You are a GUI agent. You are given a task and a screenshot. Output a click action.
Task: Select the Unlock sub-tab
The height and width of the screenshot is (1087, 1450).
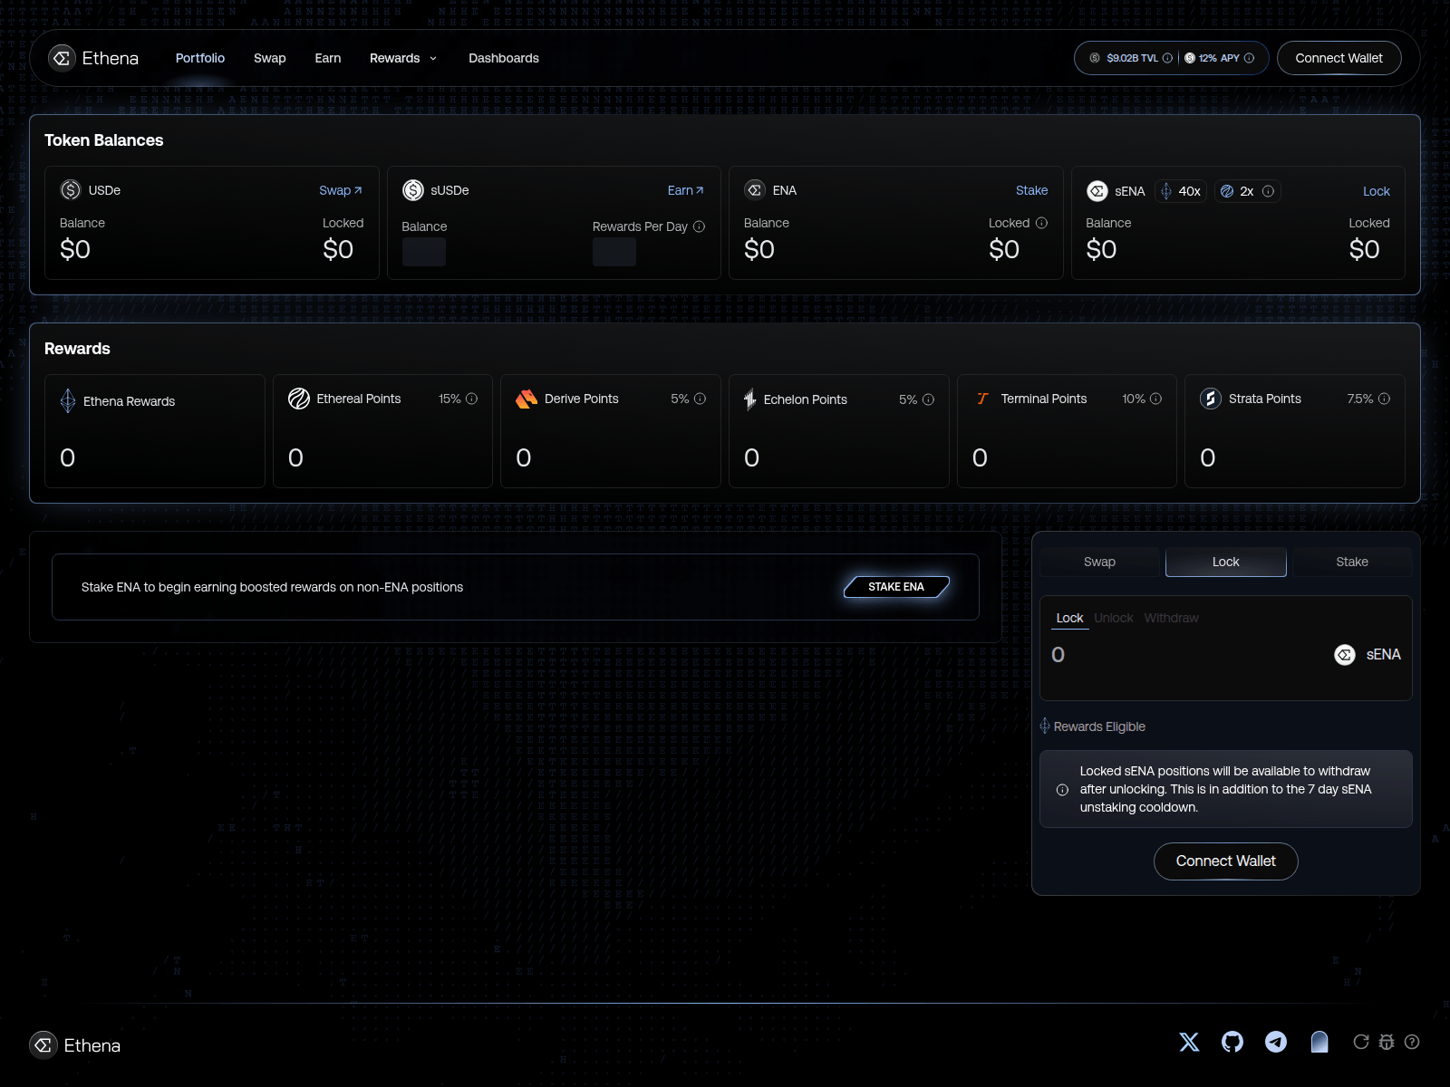click(1114, 618)
